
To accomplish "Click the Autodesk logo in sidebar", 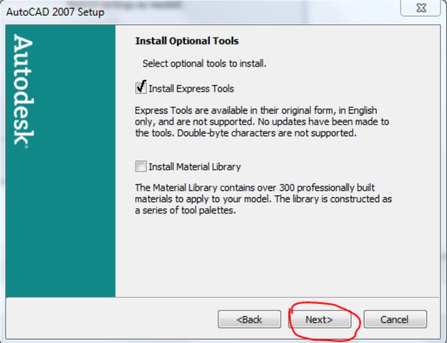I will click(x=23, y=91).
